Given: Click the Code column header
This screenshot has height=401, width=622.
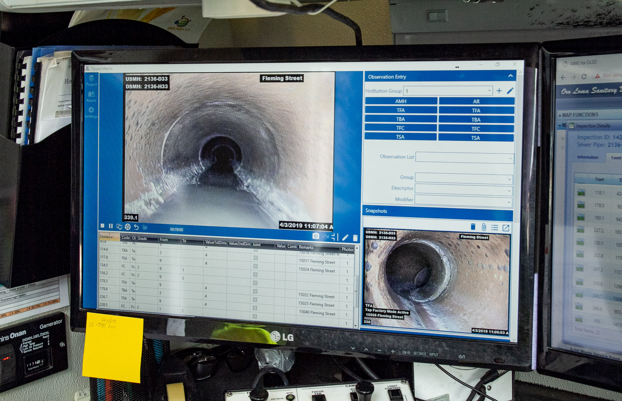Looking at the screenshot, I should [126, 237].
